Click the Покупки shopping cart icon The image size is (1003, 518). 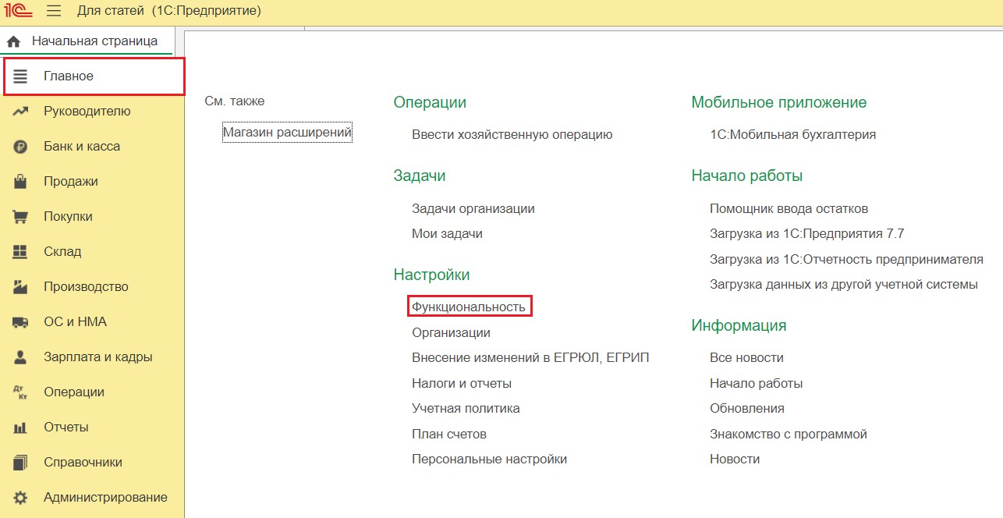tap(20, 217)
